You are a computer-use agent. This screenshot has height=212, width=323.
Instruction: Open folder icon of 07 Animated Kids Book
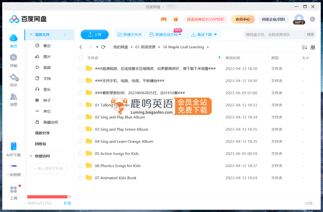tap(89, 178)
